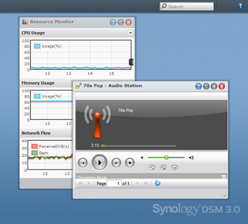Click the 70s Pop track title
The height and width of the screenshot is (224, 248).
click(x=126, y=111)
